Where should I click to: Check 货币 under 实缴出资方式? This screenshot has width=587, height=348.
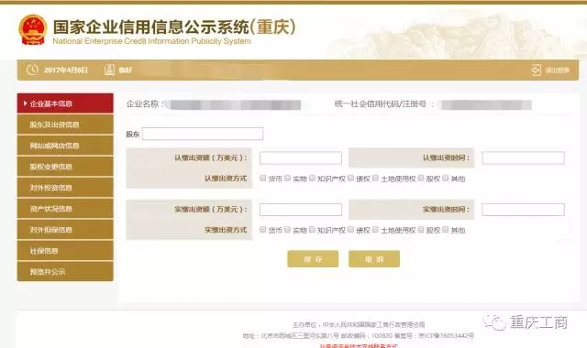(263, 229)
